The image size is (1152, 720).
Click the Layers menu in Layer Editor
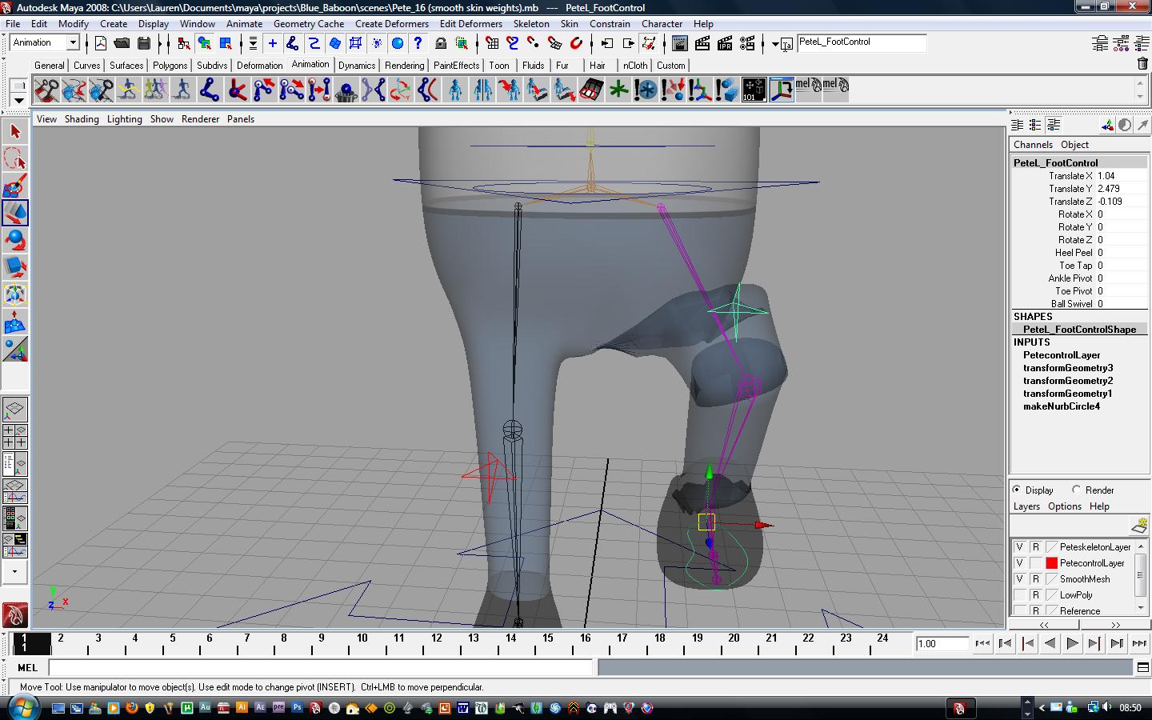pos(1026,506)
